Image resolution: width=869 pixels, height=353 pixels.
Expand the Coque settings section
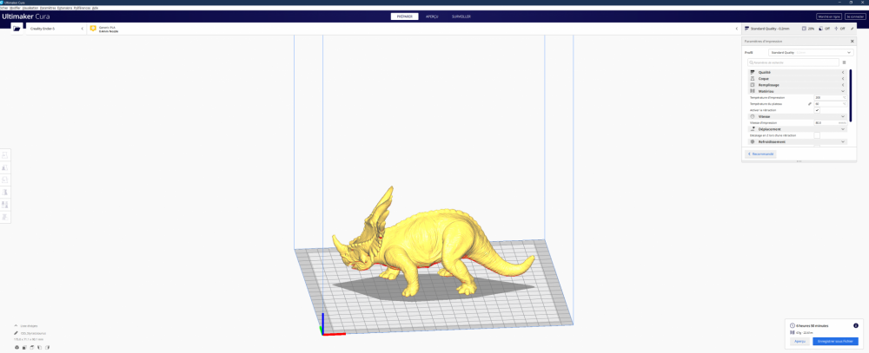click(798, 79)
